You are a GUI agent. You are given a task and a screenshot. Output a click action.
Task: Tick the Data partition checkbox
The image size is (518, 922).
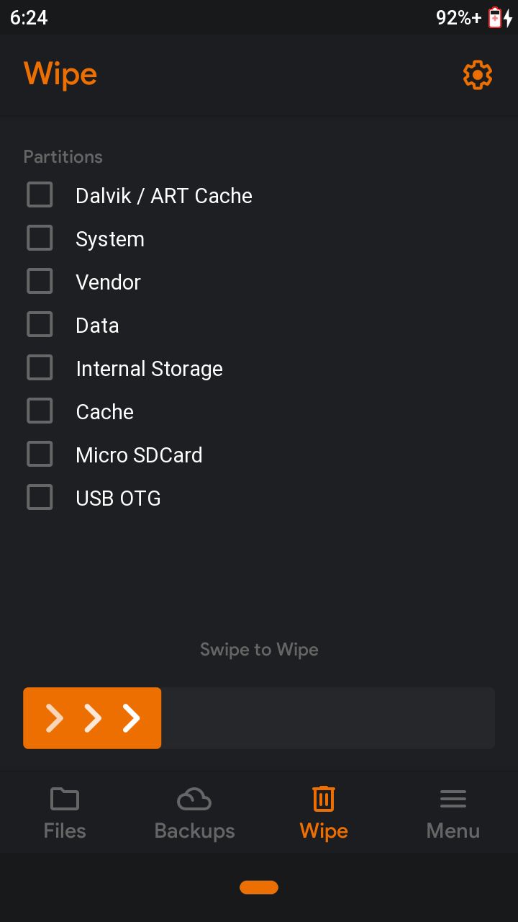click(40, 324)
